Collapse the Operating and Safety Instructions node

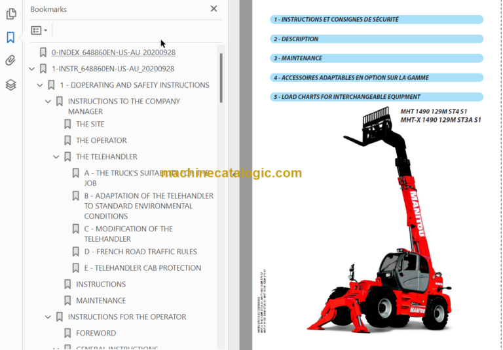coord(40,85)
